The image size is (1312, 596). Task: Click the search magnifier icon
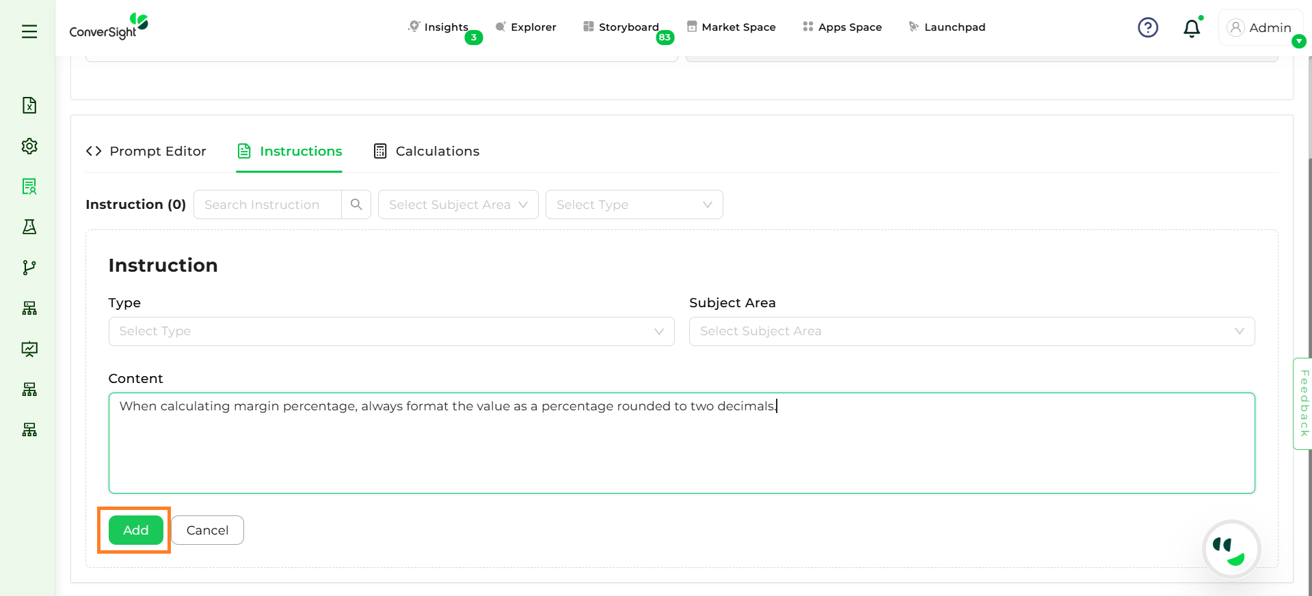point(356,205)
